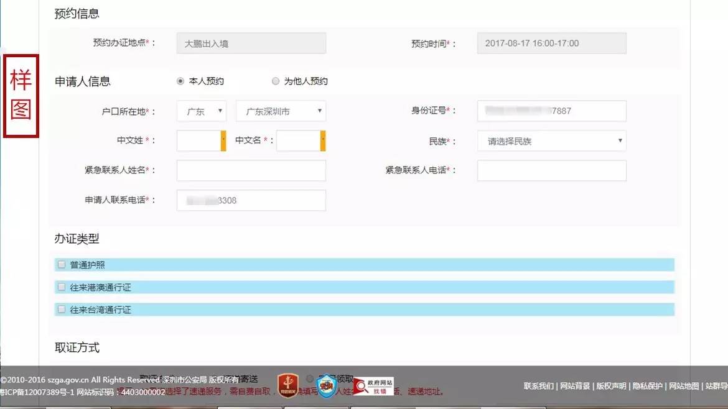Click the 政府网站找错 magnifier icon
The width and height of the screenshot is (728, 409).
pyautogui.click(x=373, y=386)
